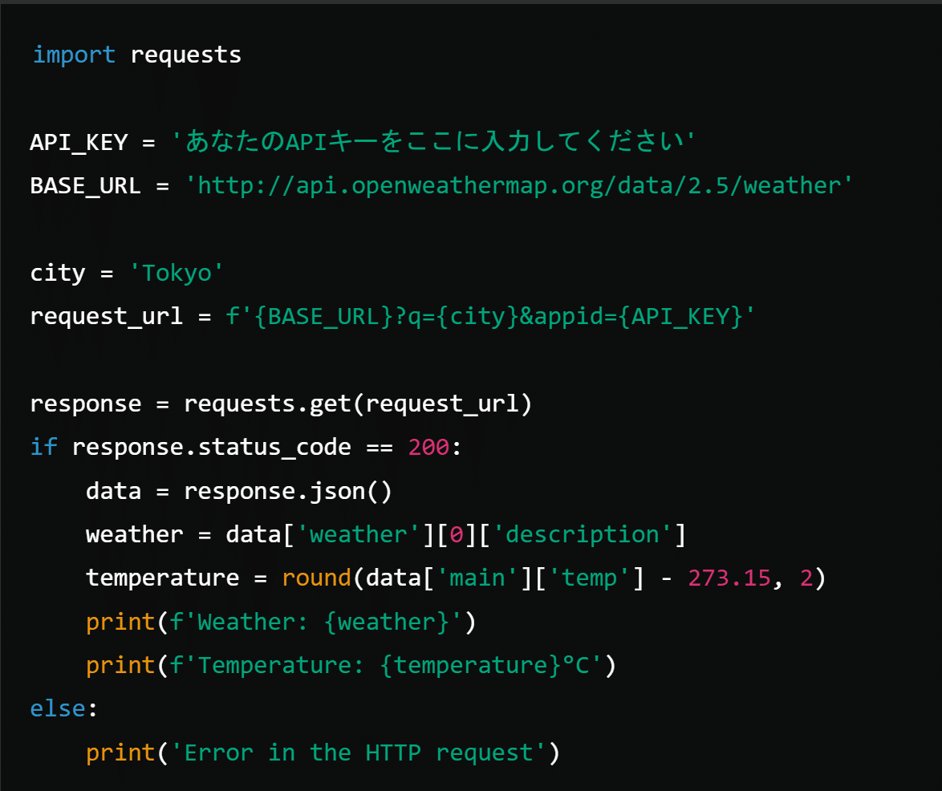Click the request_url variable being assigned

tap(107, 316)
